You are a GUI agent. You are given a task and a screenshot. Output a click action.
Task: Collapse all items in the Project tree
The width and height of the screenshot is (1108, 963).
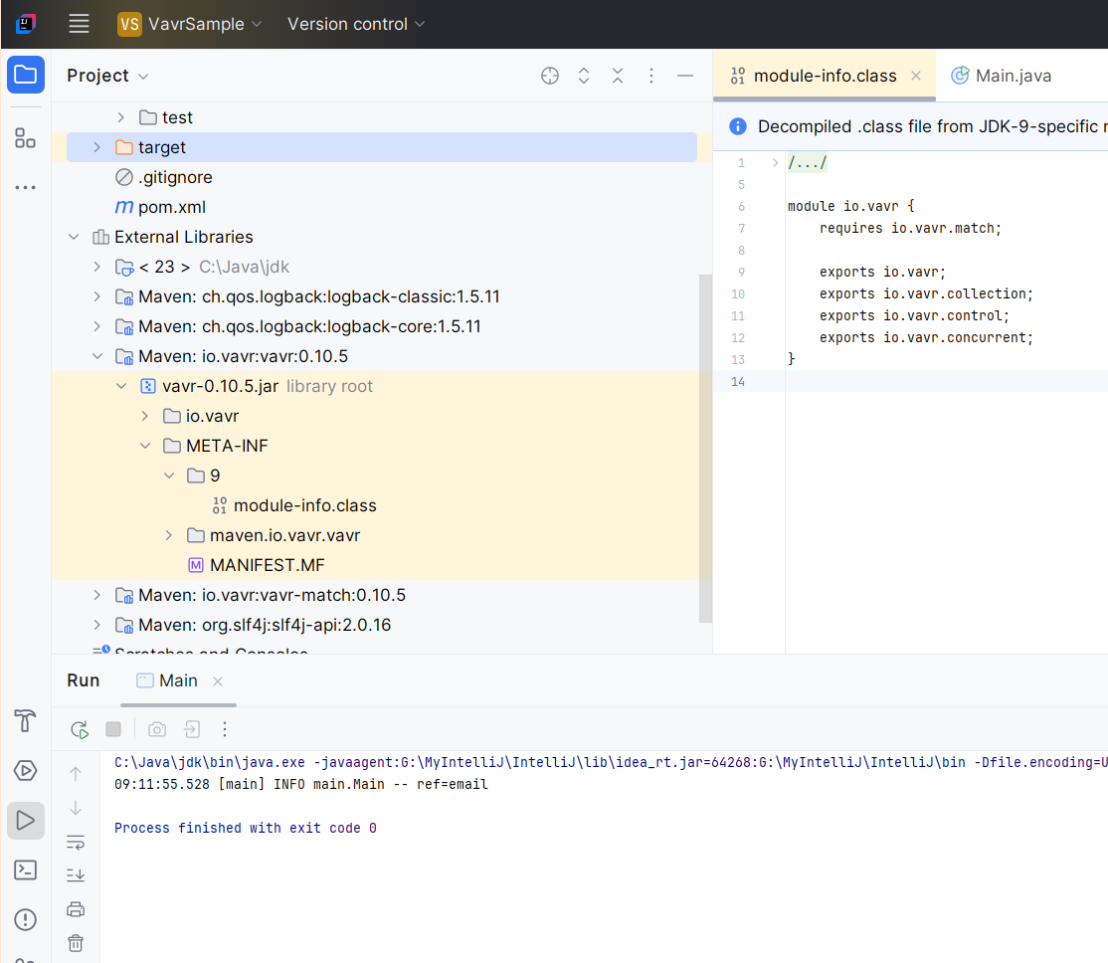(618, 76)
